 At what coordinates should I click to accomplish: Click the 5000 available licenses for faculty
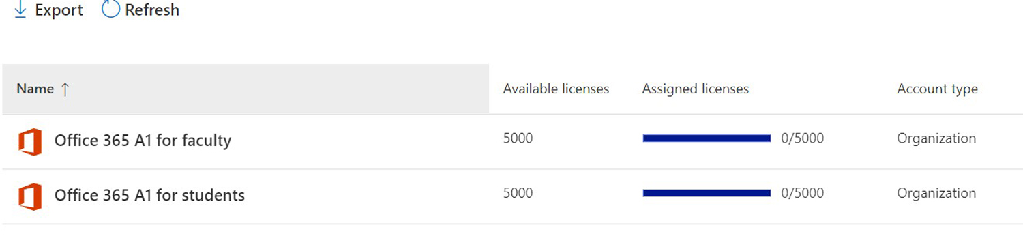518,138
